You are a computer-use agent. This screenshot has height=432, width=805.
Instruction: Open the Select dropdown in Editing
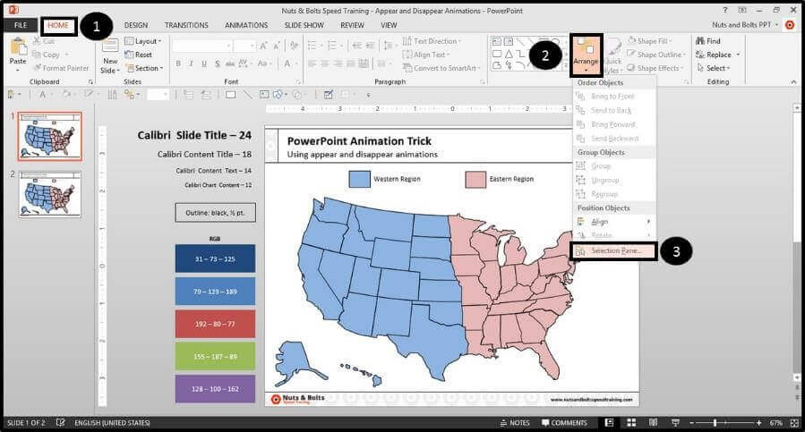coord(713,68)
